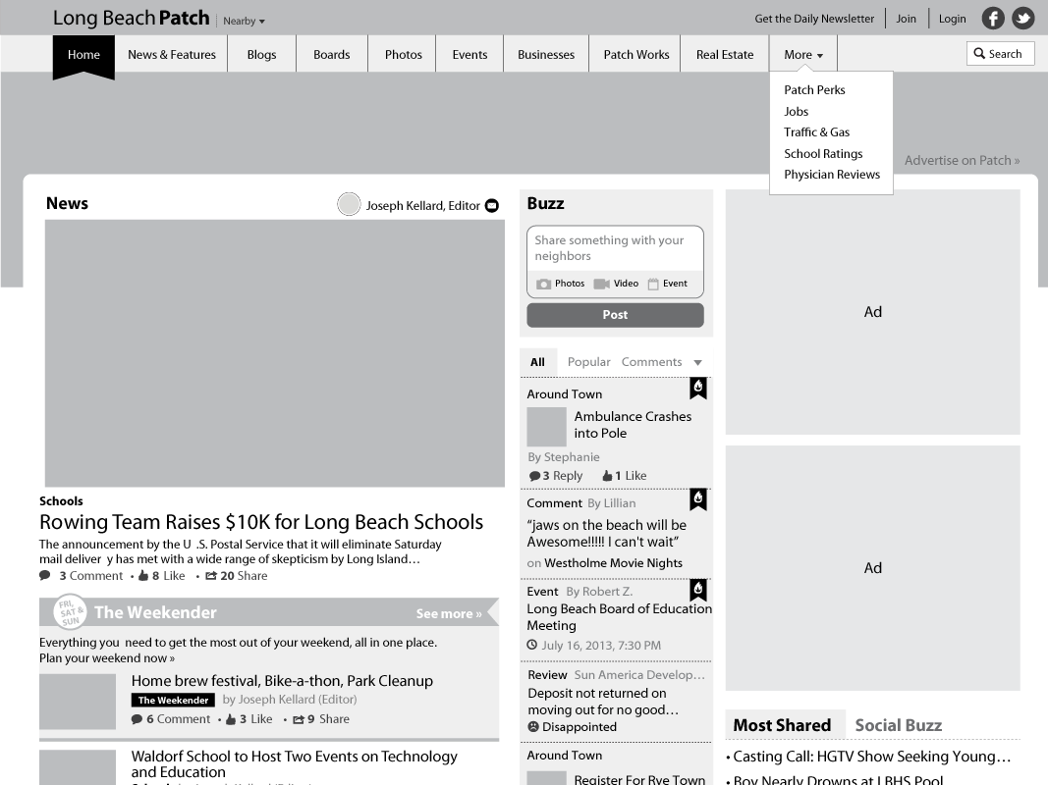Click the message icon beside Joseph Kellard, Editor
This screenshot has height=785, width=1048.
[x=492, y=206]
